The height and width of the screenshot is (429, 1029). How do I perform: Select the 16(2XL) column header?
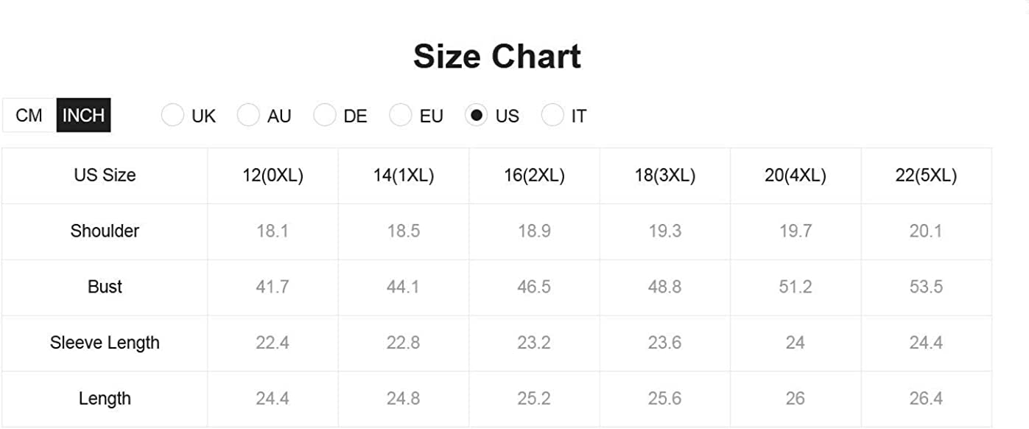(x=534, y=175)
